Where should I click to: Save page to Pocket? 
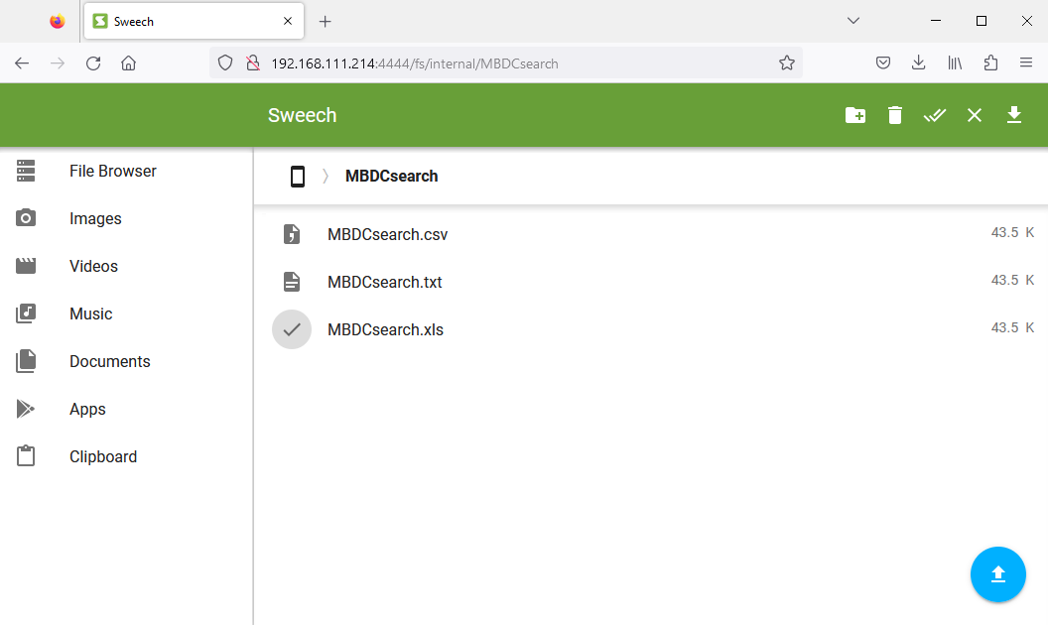(883, 62)
